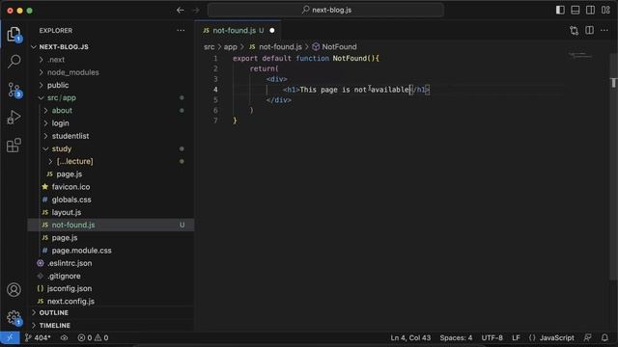Open the notifications bell
Image resolution: width=618 pixels, height=347 pixels.
pyautogui.click(x=604, y=337)
